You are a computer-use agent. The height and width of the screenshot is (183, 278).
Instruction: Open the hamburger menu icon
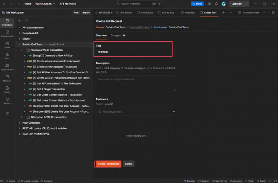[4, 4]
